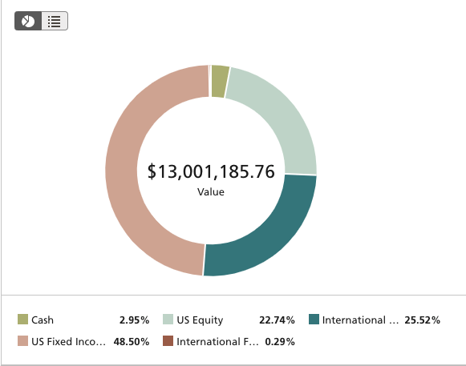Click the 48.50% value
The width and height of the screenshot is (466, 366).
[x=132, y=342]
